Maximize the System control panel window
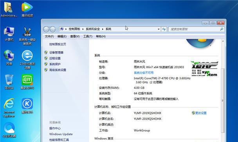238x142 pixels. (213, 23)
